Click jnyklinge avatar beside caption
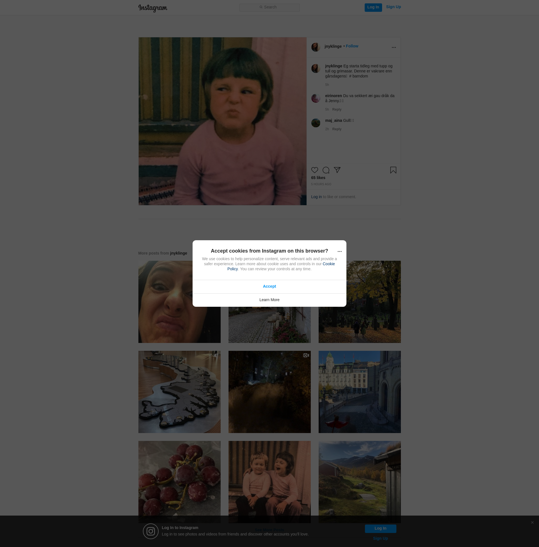This screenshot has width=539, height=547. pyautogui.click(x=316, y=68)
